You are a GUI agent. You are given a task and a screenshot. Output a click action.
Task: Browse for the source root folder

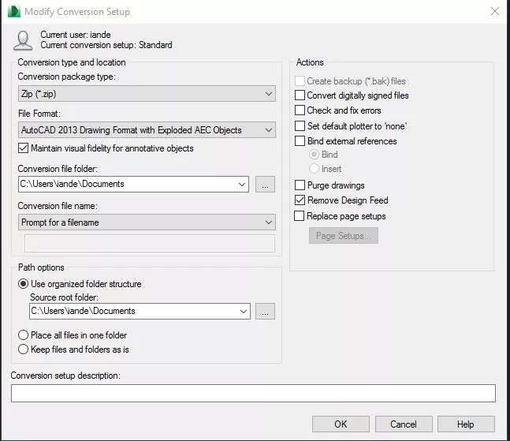pos(265,312)
